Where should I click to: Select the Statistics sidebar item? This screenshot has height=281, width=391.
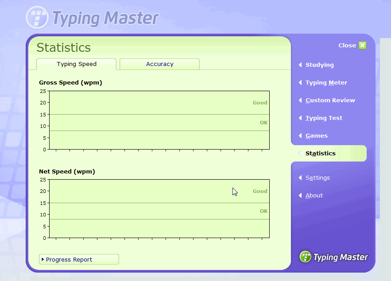pyautogui.click(x=329, y=153)
